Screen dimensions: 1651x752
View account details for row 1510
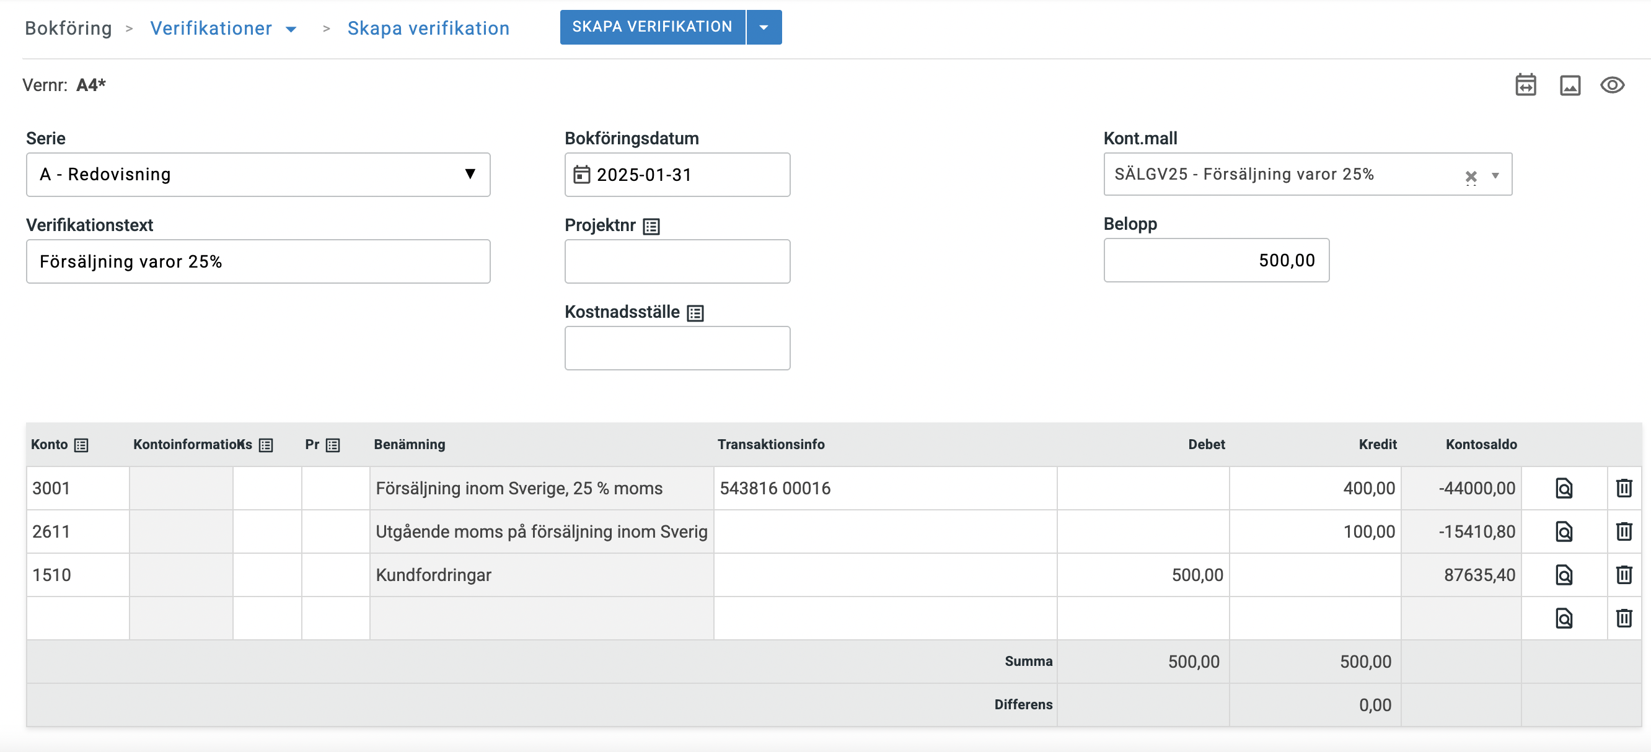(x=1564, y=575)
